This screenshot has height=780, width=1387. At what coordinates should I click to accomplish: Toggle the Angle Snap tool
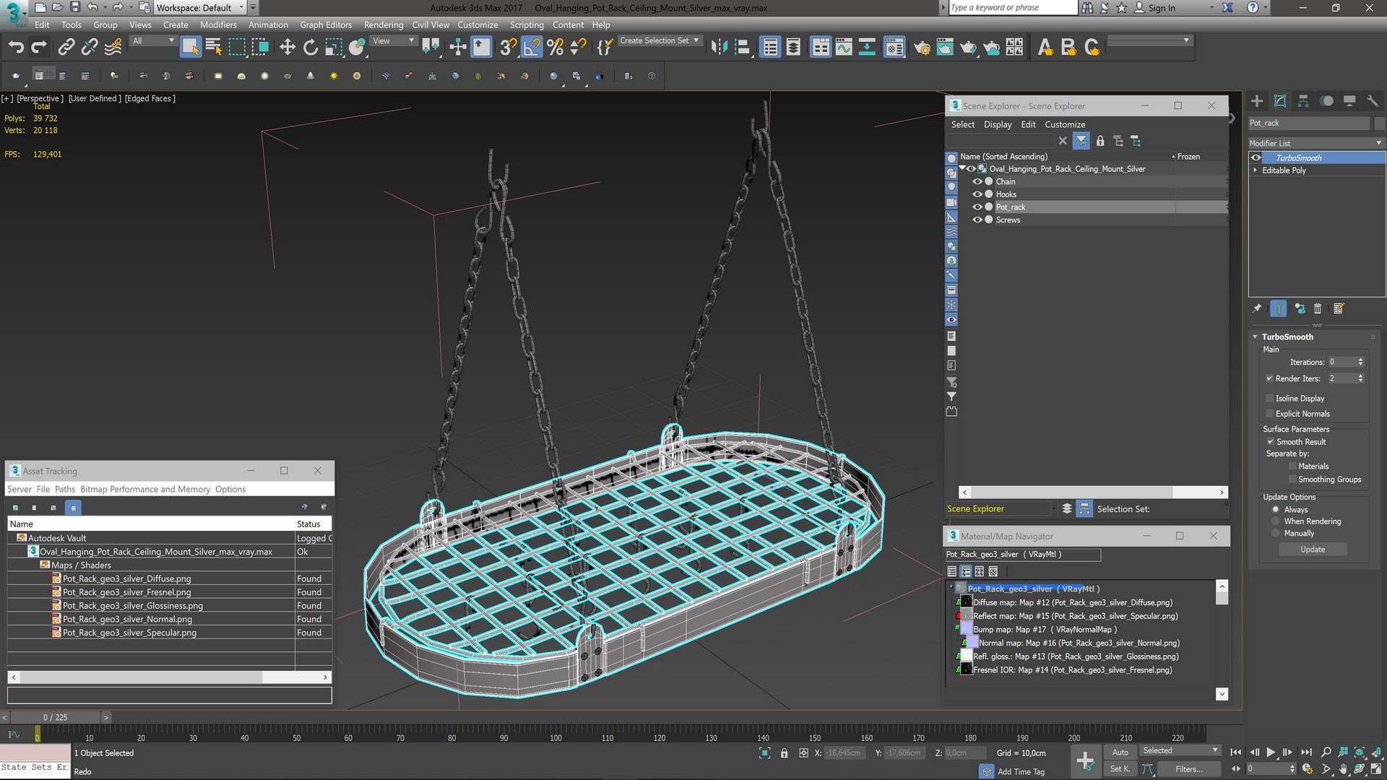click(x=532, y=48)
